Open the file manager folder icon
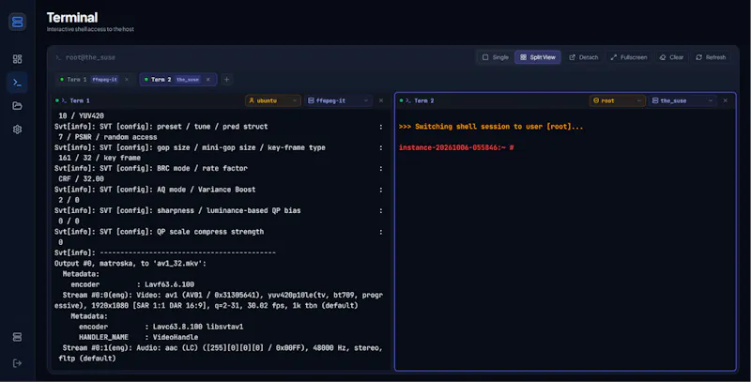The height and width of the screenshot is (382, 751). (17, 106)
